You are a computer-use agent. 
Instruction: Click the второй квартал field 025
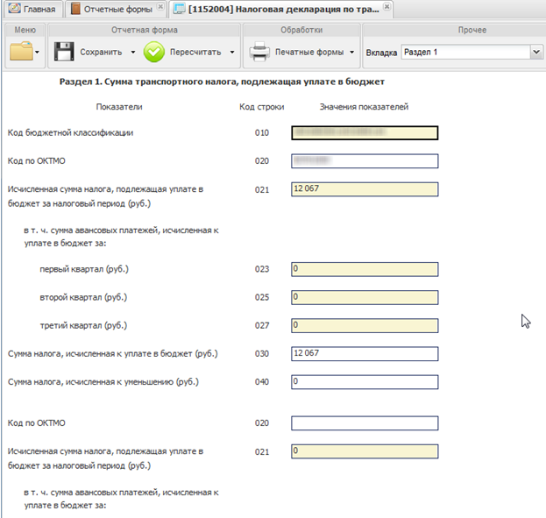(365, 297)
